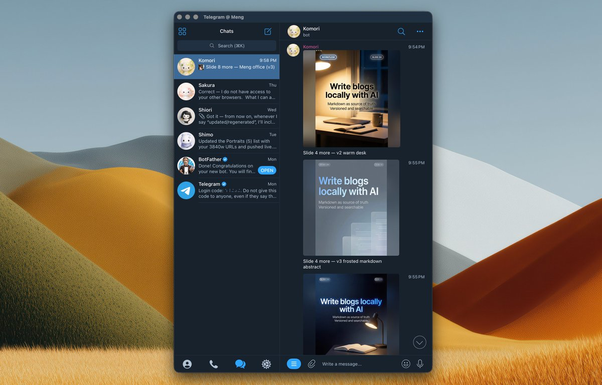Click the Chats title in sidebar header
The height and width of the screenshot is (385, 602).
point(227,31)
